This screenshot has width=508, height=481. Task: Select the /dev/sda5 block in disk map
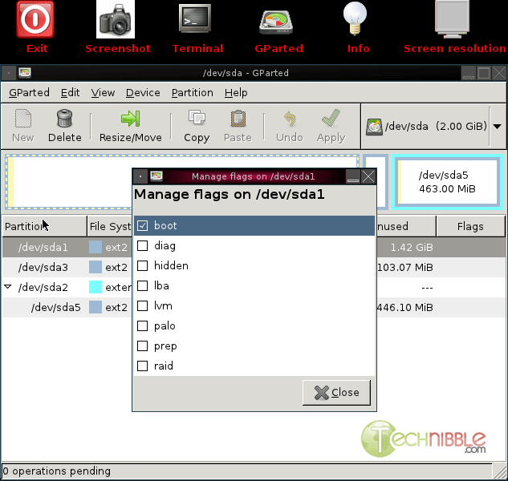coord(448,182)
